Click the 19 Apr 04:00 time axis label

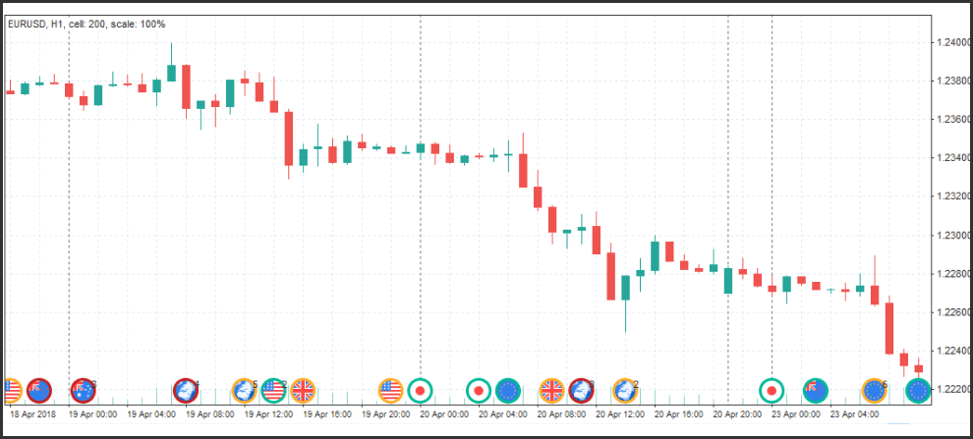152,414
